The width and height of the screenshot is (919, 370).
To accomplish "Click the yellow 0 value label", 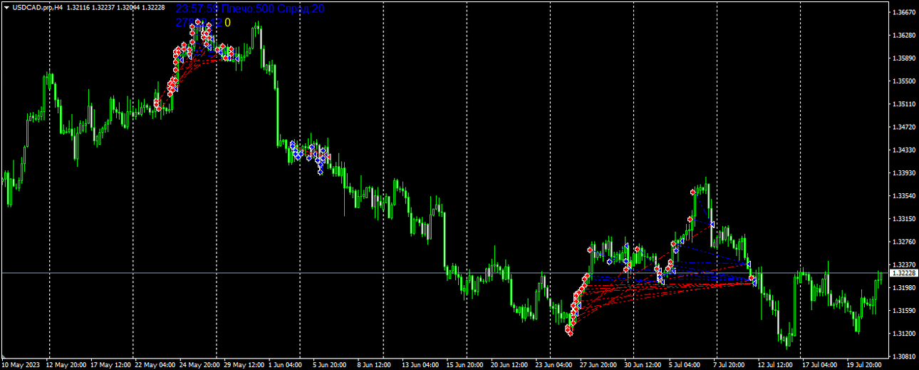I will click(x=227, y=23).
